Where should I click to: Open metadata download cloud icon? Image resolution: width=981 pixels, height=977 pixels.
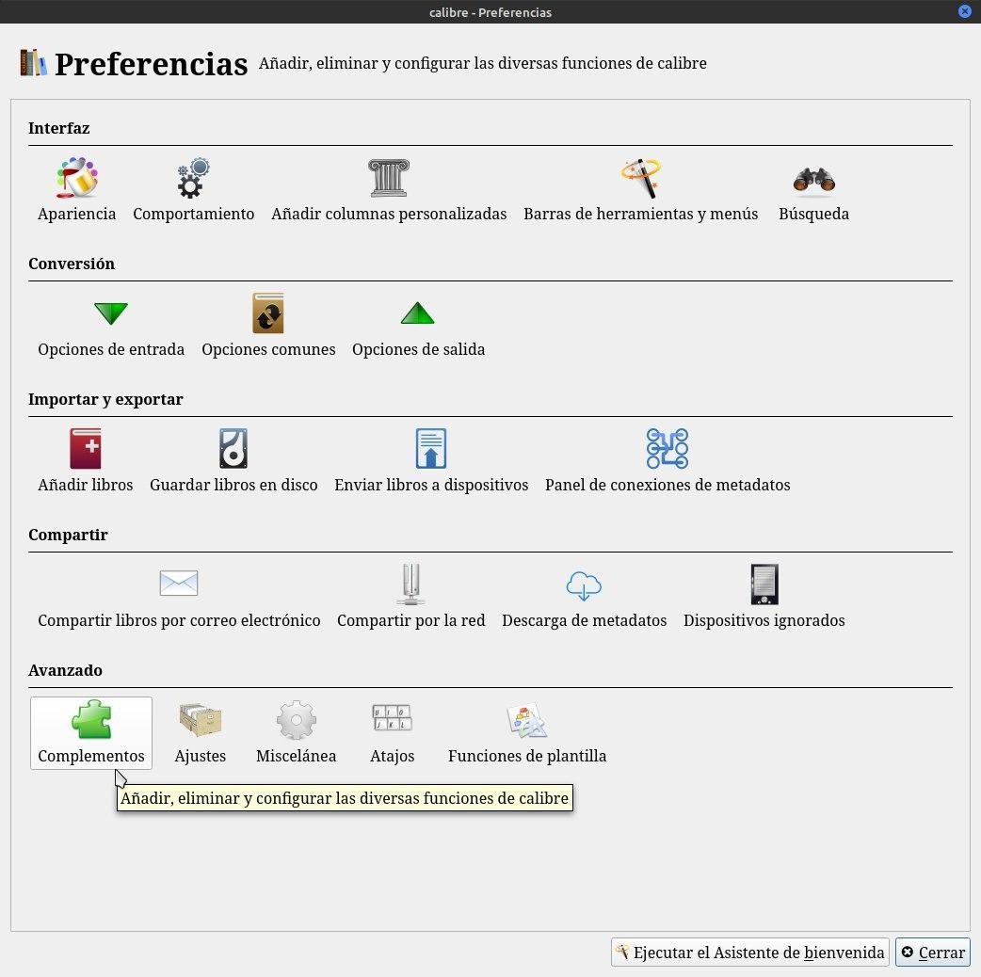coord(584,585)
